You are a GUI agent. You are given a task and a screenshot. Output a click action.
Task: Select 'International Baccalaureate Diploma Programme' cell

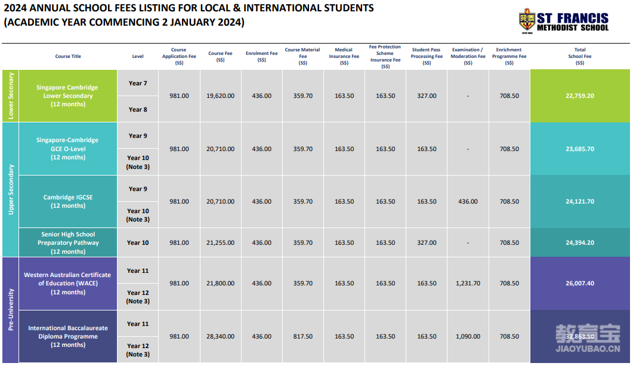68,336
